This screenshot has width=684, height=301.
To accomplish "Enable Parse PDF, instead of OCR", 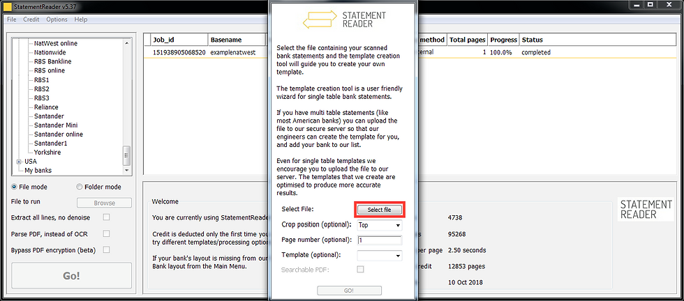I will (106, 234).
